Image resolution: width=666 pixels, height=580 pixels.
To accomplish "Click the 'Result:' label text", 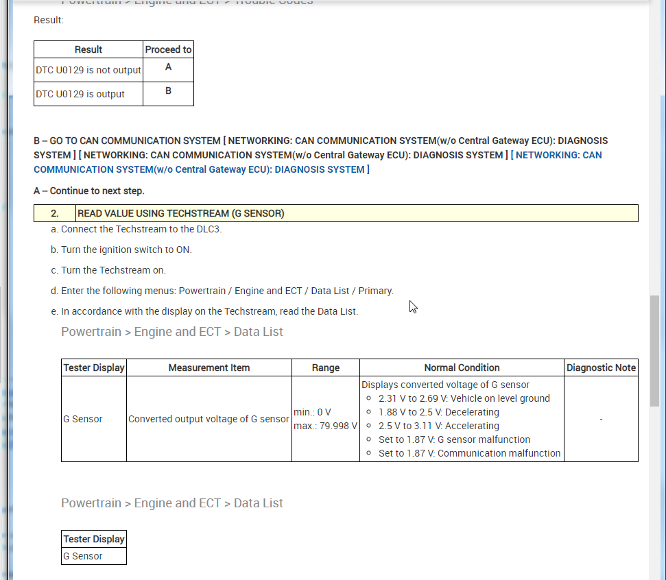I will click(x=49, y=20).
